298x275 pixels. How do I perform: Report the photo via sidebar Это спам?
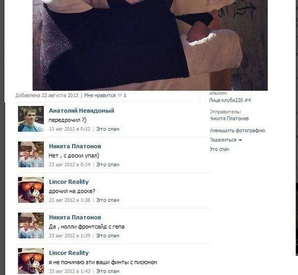click(x=220, y=149)
